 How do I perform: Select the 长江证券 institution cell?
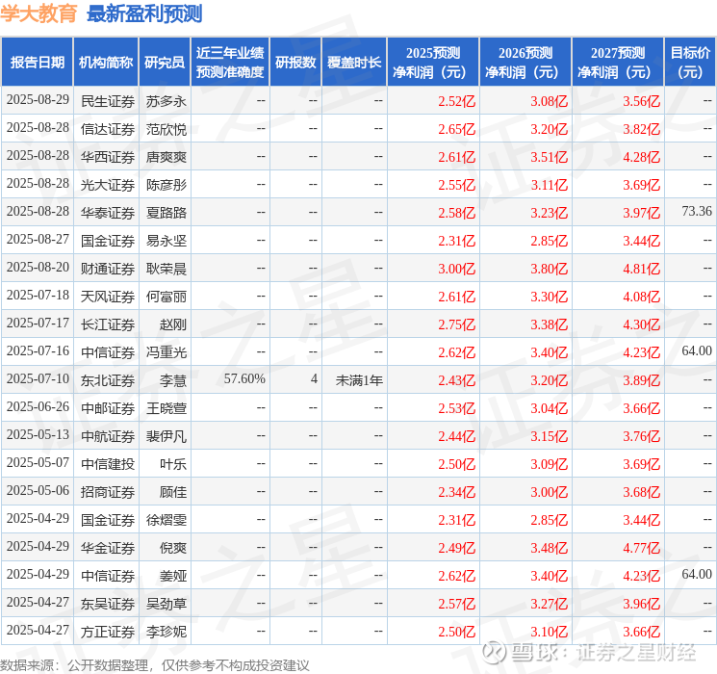point(108,324)
